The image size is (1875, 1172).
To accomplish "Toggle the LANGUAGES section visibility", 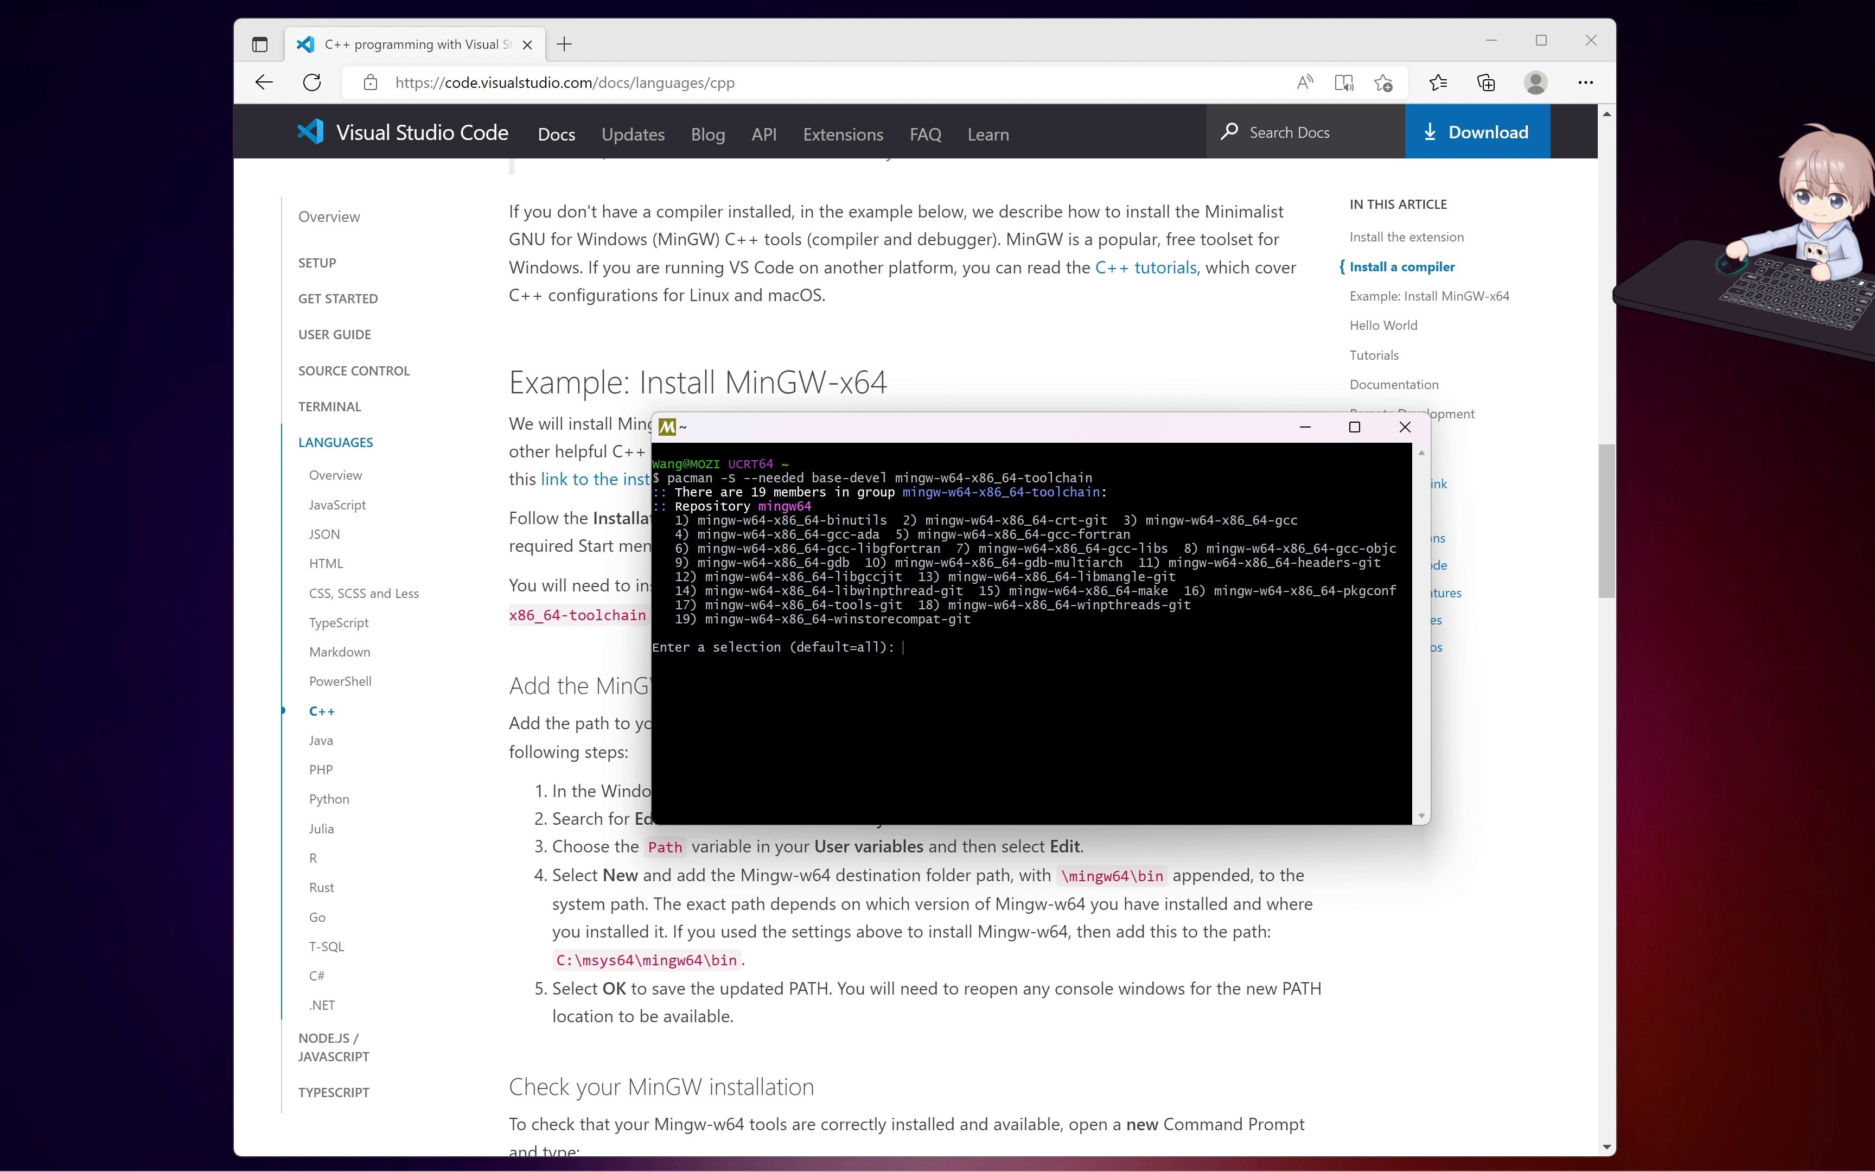I will (x=335, y=442).
